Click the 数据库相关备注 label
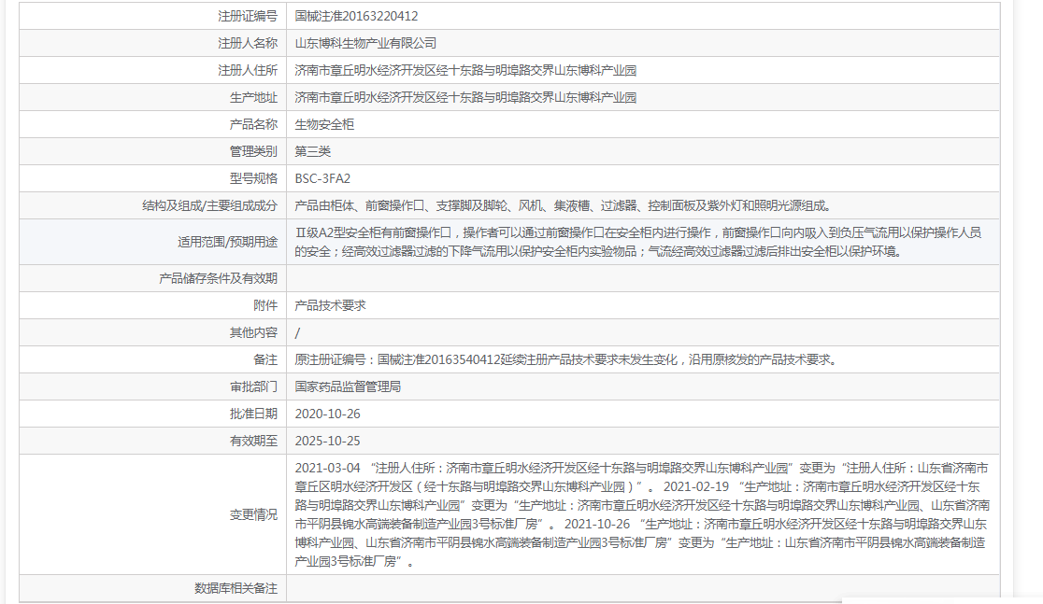 pos(236,589)
